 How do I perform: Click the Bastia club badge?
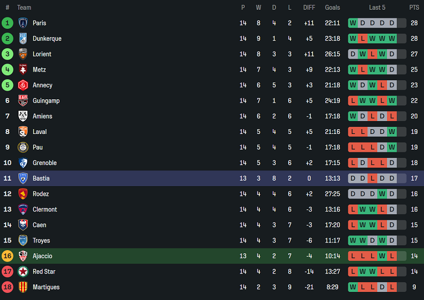23,178
